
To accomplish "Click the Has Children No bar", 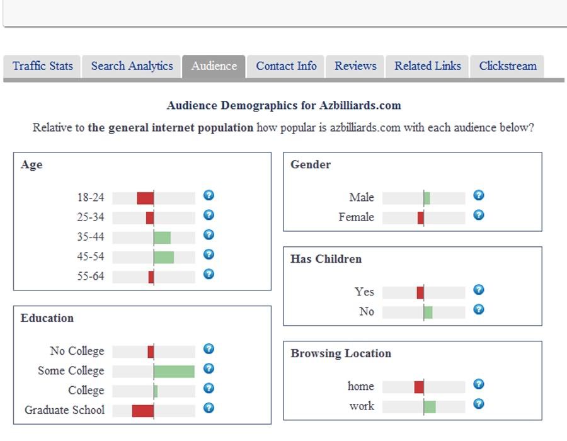I will click(424, 312).
